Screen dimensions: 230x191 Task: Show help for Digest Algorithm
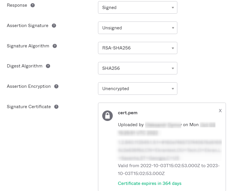point(48,66)
